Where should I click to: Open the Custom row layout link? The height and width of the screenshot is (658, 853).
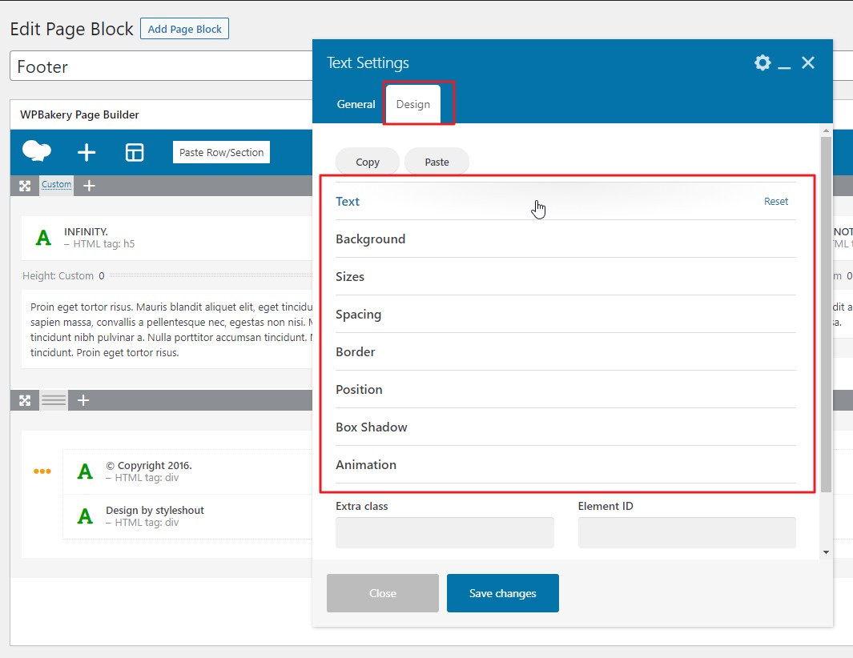tap(57, 184)
